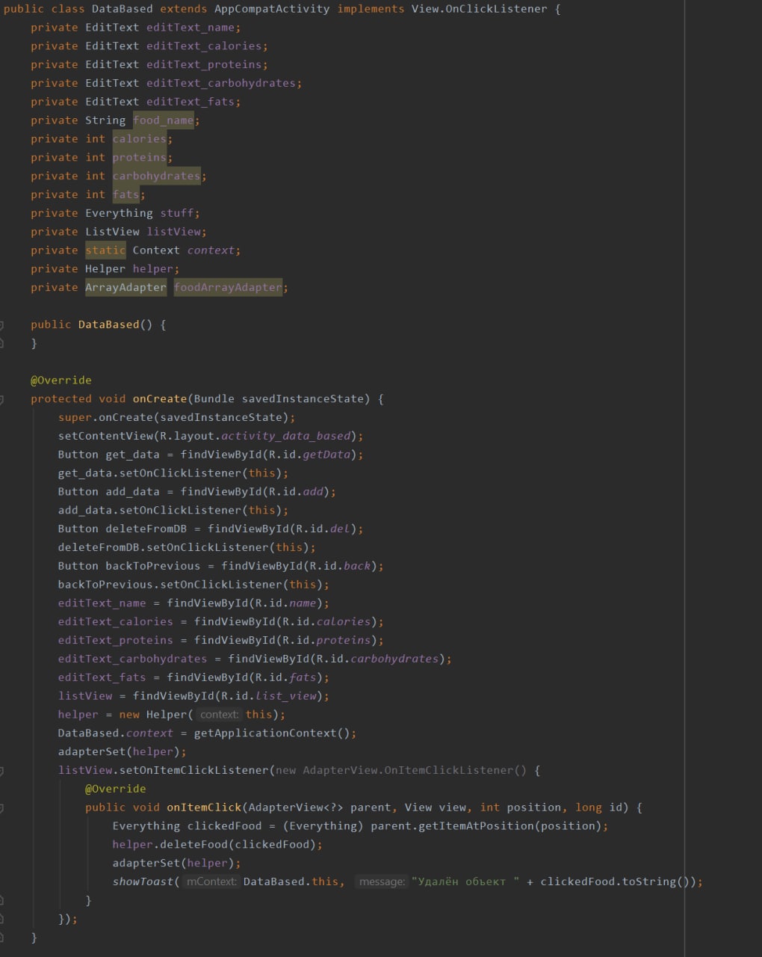The image size is (762, 957).
Task: Click editText_fats in its private EditText declaration
Action: point(190,102)
